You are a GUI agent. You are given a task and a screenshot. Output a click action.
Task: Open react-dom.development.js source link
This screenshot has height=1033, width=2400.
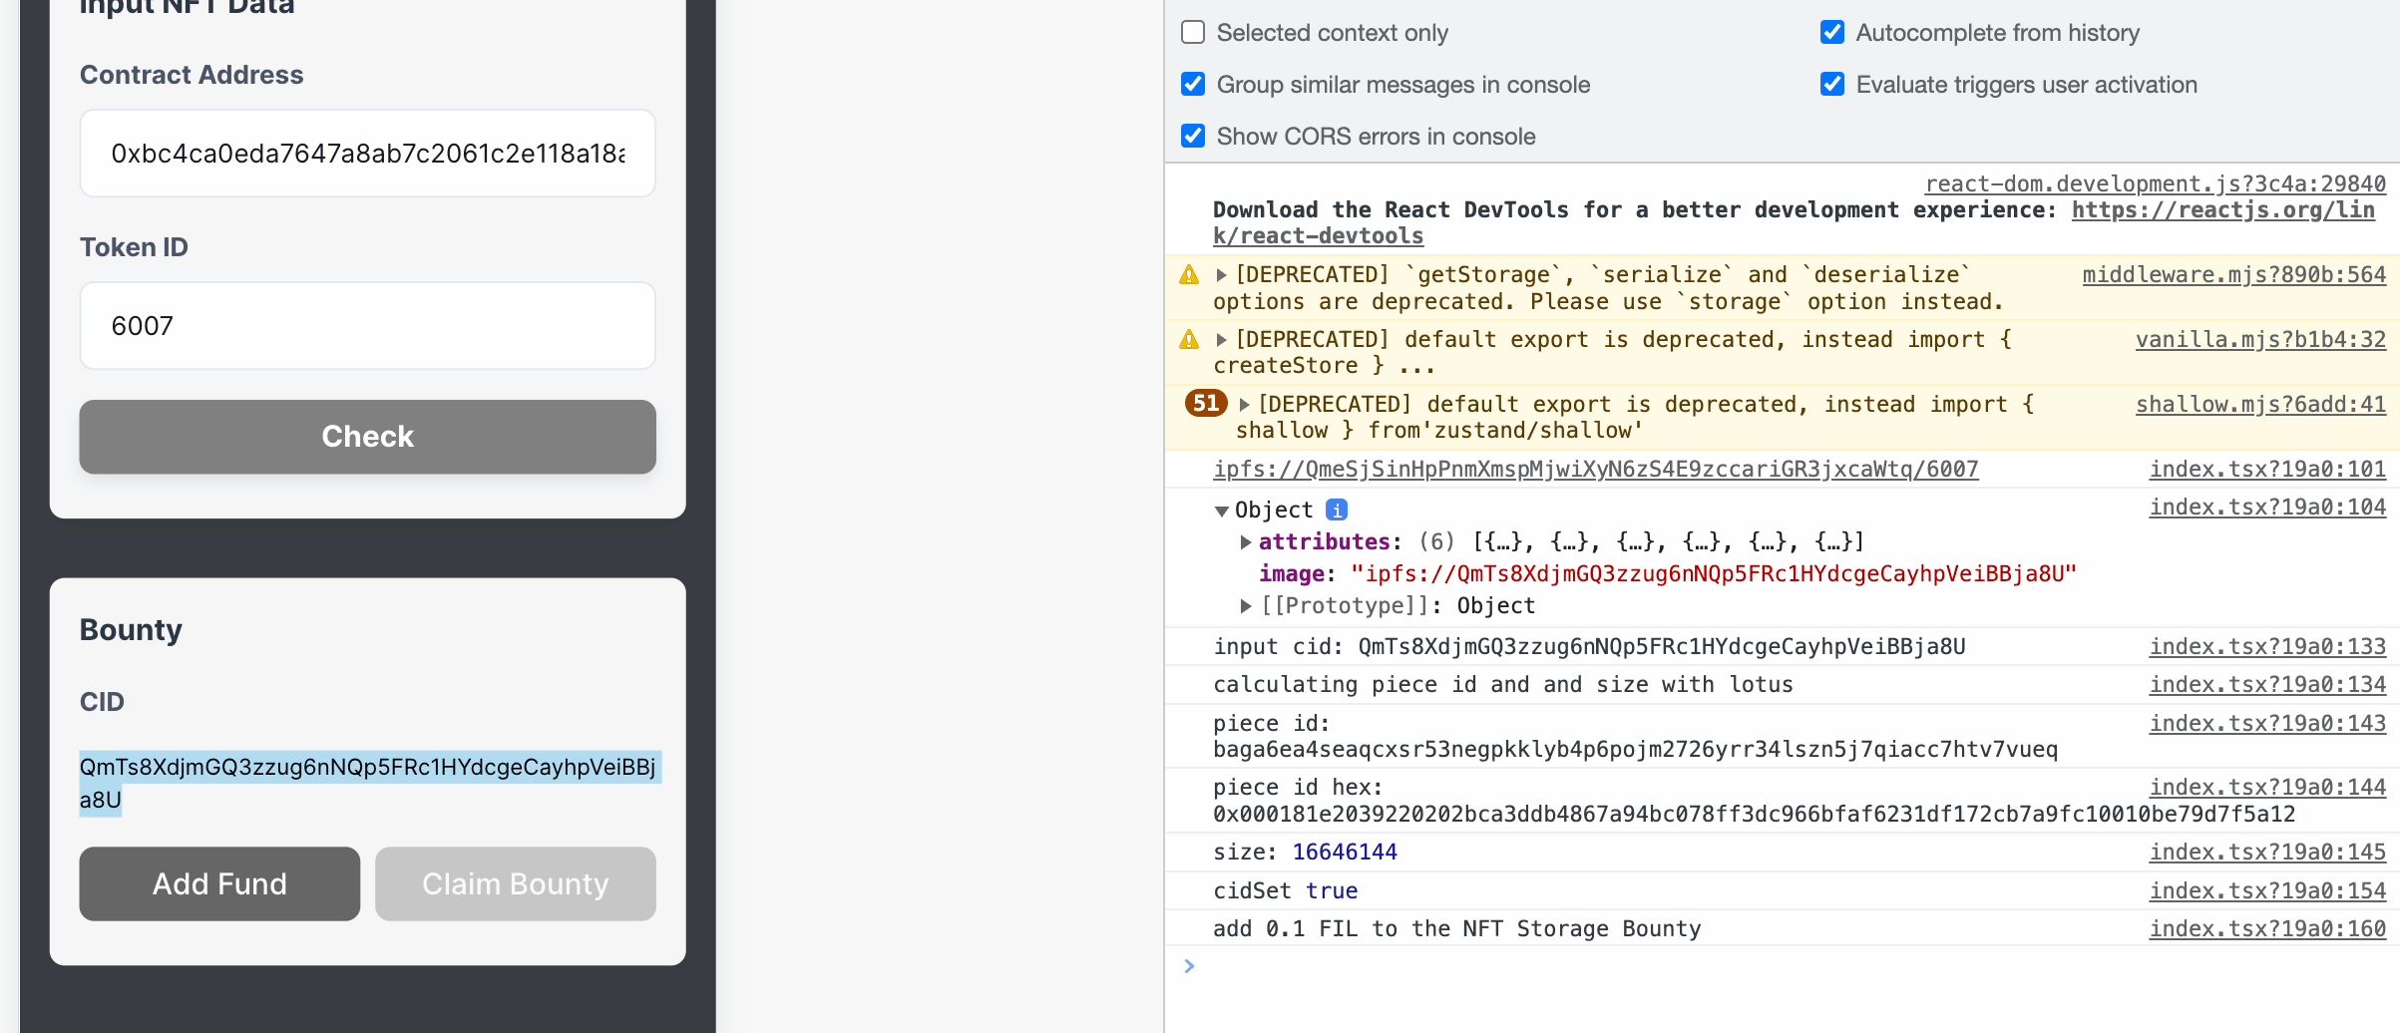click(x=2155, y=183)
